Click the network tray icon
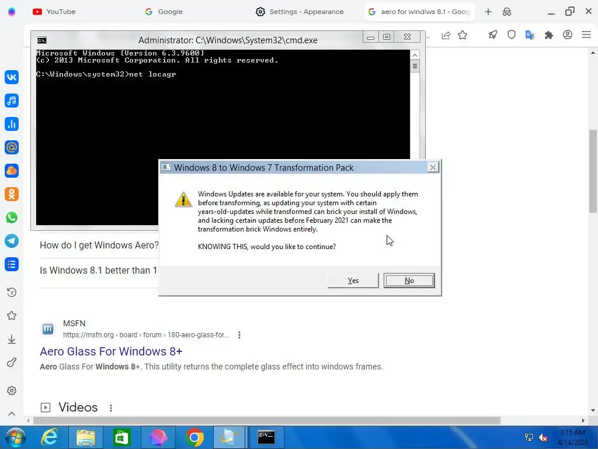 click(529, 437)
